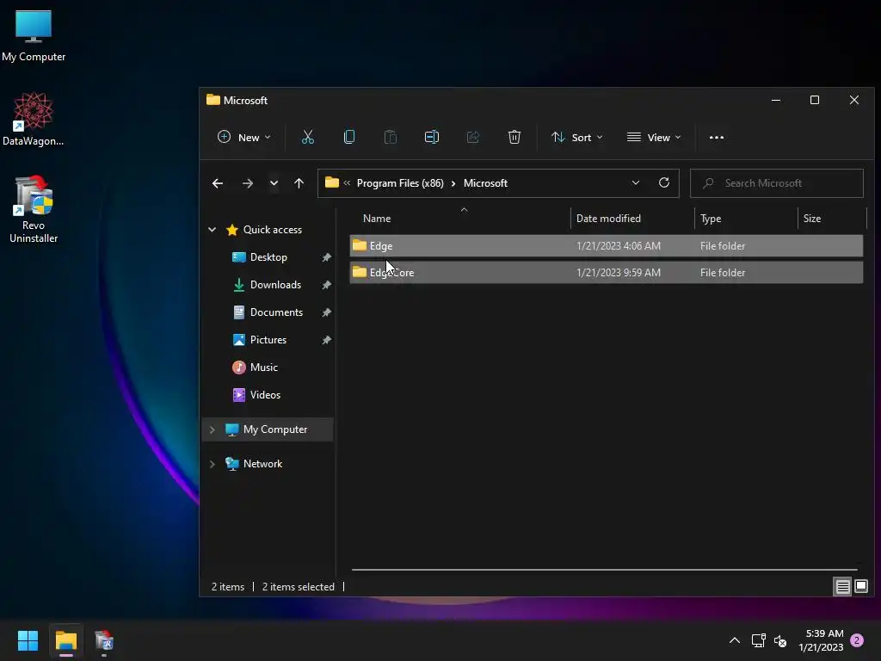881x661 pixels.
Task: Open Music in Quick access
Action: pos(263,367)
